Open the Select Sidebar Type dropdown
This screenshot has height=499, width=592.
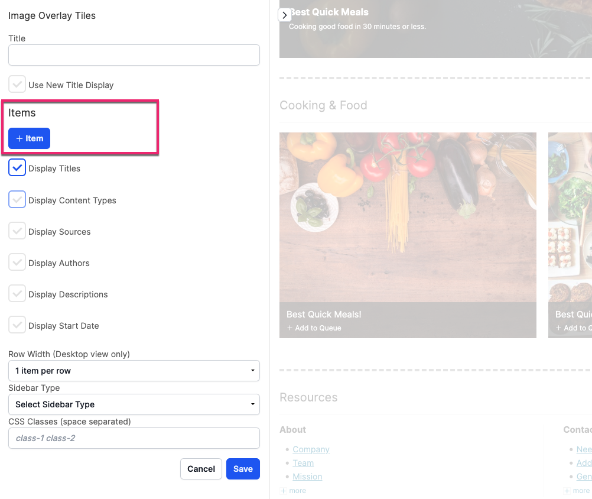pos(134,404)
